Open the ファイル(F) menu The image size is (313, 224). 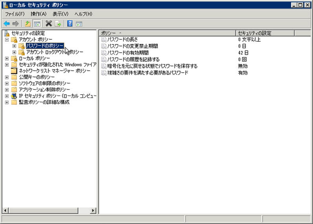pyautogui.click(x=15, y=14)
